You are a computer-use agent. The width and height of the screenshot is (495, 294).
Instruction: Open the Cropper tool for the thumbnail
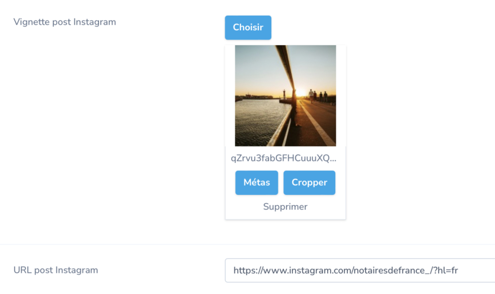coord(309,183)
